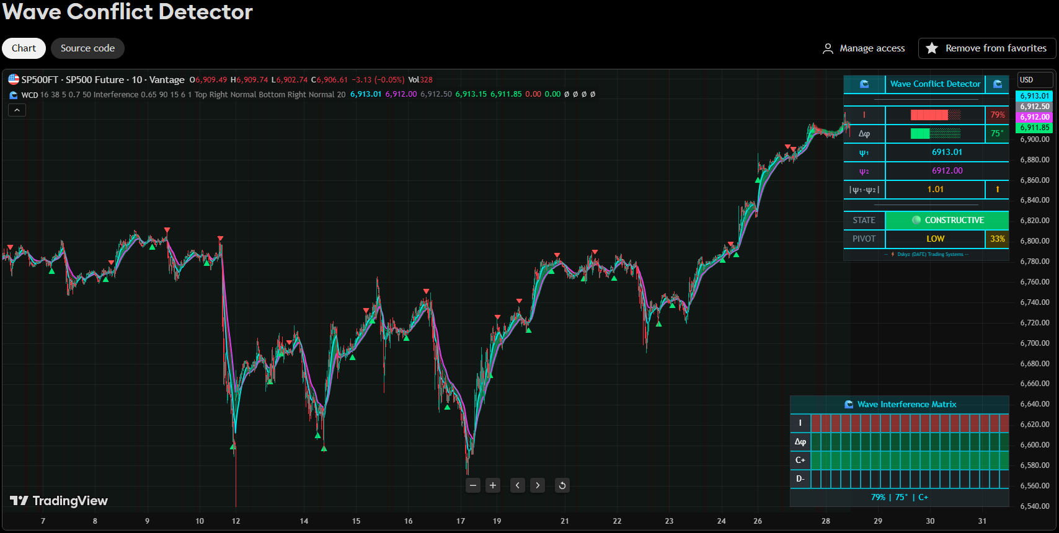Click the TradingView logo
The image size is (1059, 533).
[59, 501]
